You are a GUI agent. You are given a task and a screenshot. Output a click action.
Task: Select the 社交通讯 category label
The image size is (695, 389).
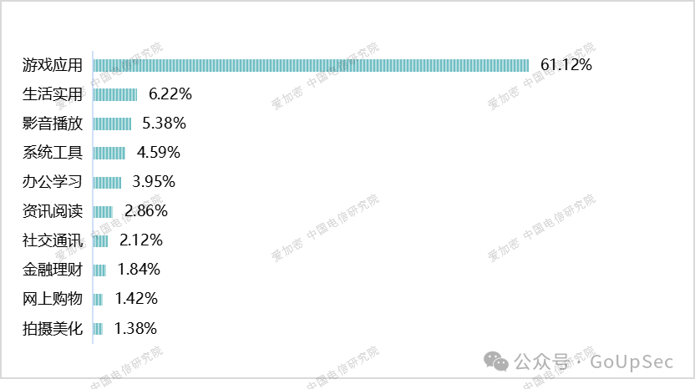click(53, 240)
